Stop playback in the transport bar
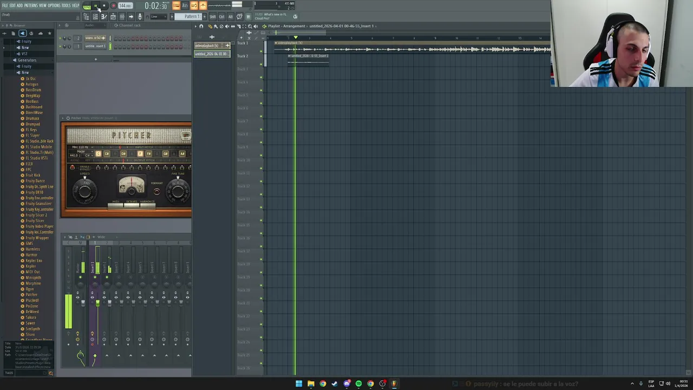 point(104,5)
